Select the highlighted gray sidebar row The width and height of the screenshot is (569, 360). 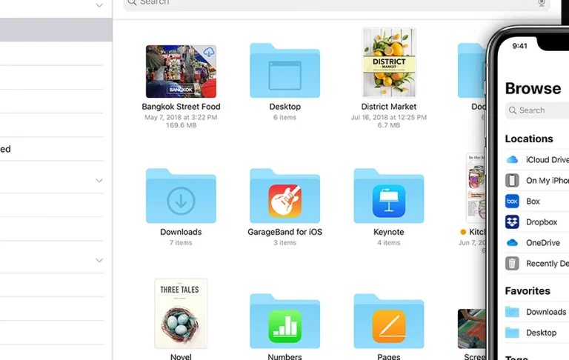tap(56, 30)
